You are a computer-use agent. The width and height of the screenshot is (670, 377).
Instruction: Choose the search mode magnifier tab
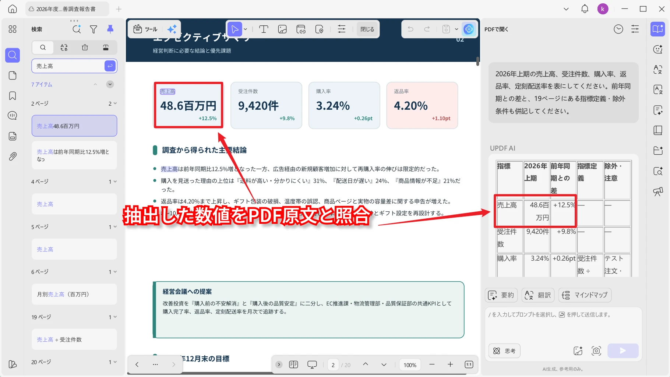(43, 47)
